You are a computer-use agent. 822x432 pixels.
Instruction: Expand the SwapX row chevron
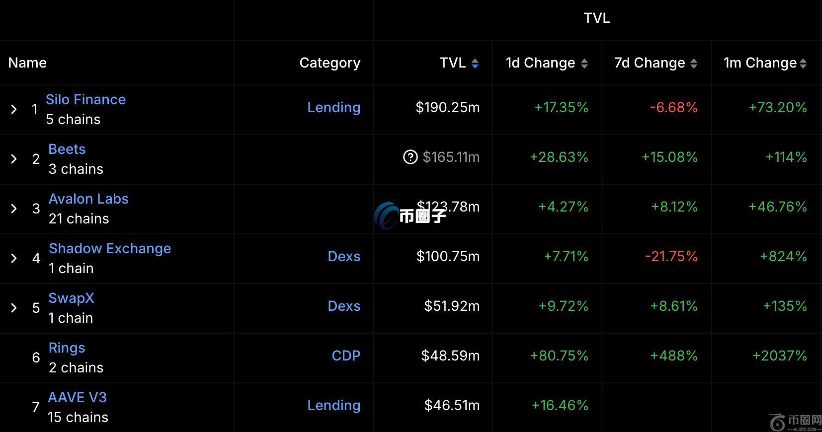[14, 308]
